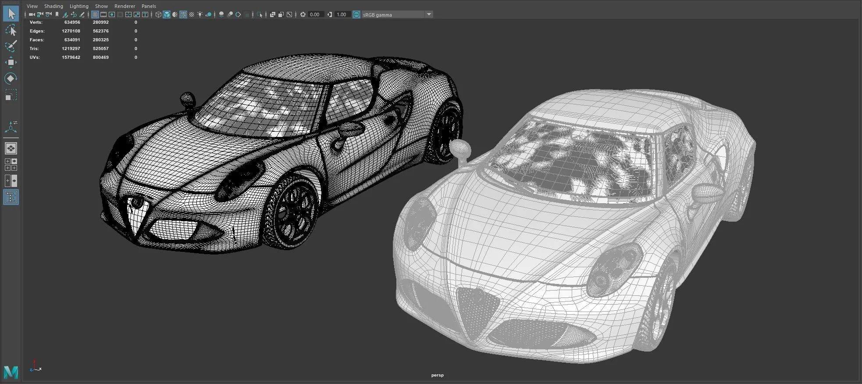Open the camera attributes icon
The image size is (862, 384).
click(49, 14)
